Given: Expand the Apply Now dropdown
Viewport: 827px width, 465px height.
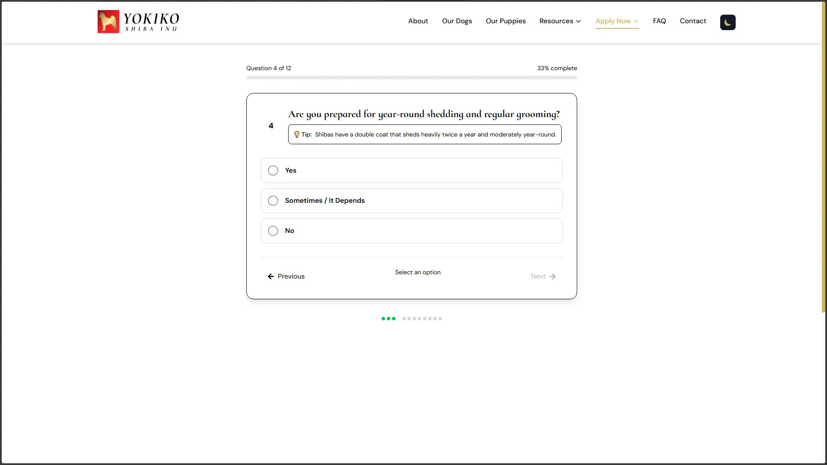Looking at the screenshot, I should pos(617,21).
